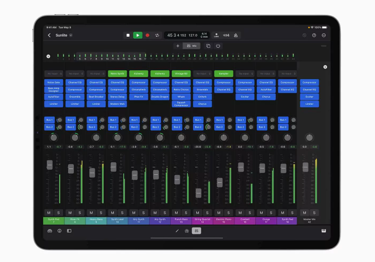This screenshot has width=375, height=262.
Task: Select the pencil editor icon in bottom bar
Action: 177,231
